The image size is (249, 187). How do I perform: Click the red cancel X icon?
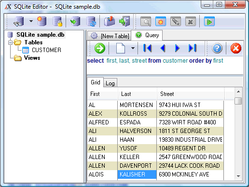click(x=236, y=48)
